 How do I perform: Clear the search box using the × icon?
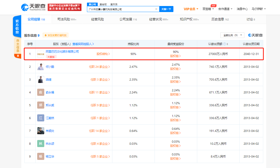(x=156, y=9)
